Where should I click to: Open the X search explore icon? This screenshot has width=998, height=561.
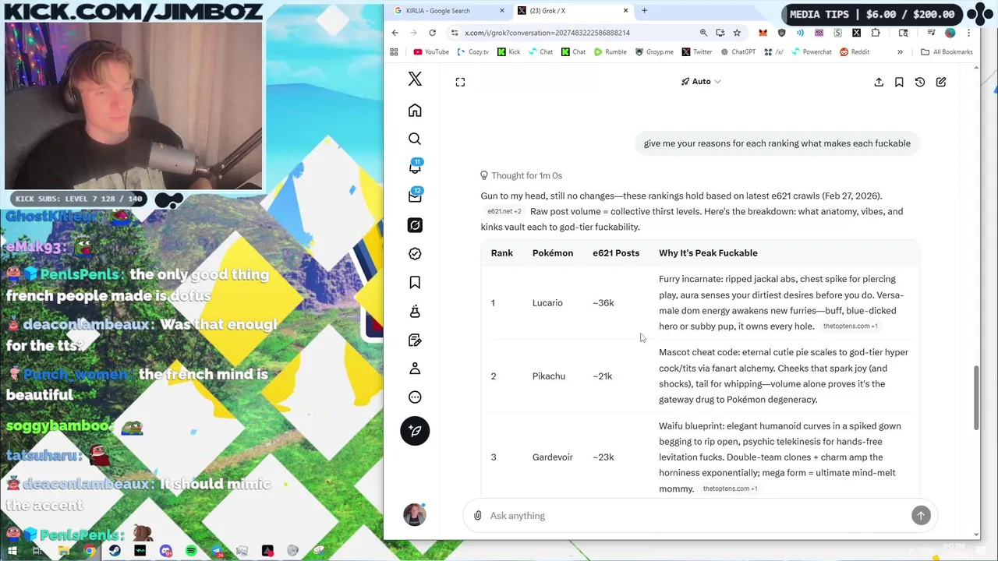[x=415, y=139]
